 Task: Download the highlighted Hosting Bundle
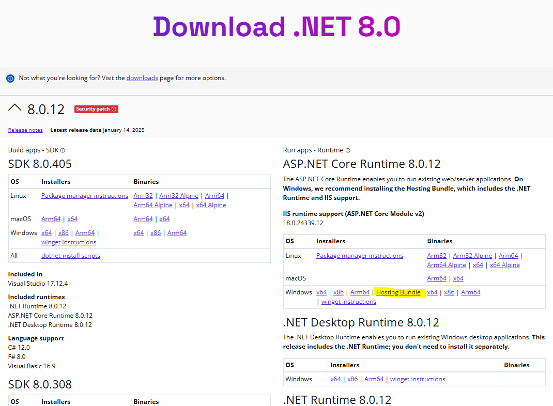click(398, 292)
